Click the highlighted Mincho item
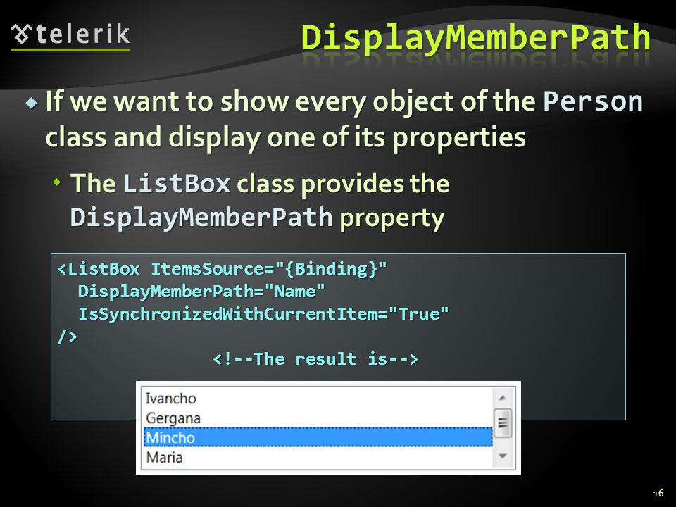The height and width of the screenshot is (507, 676). click(318, 437)
